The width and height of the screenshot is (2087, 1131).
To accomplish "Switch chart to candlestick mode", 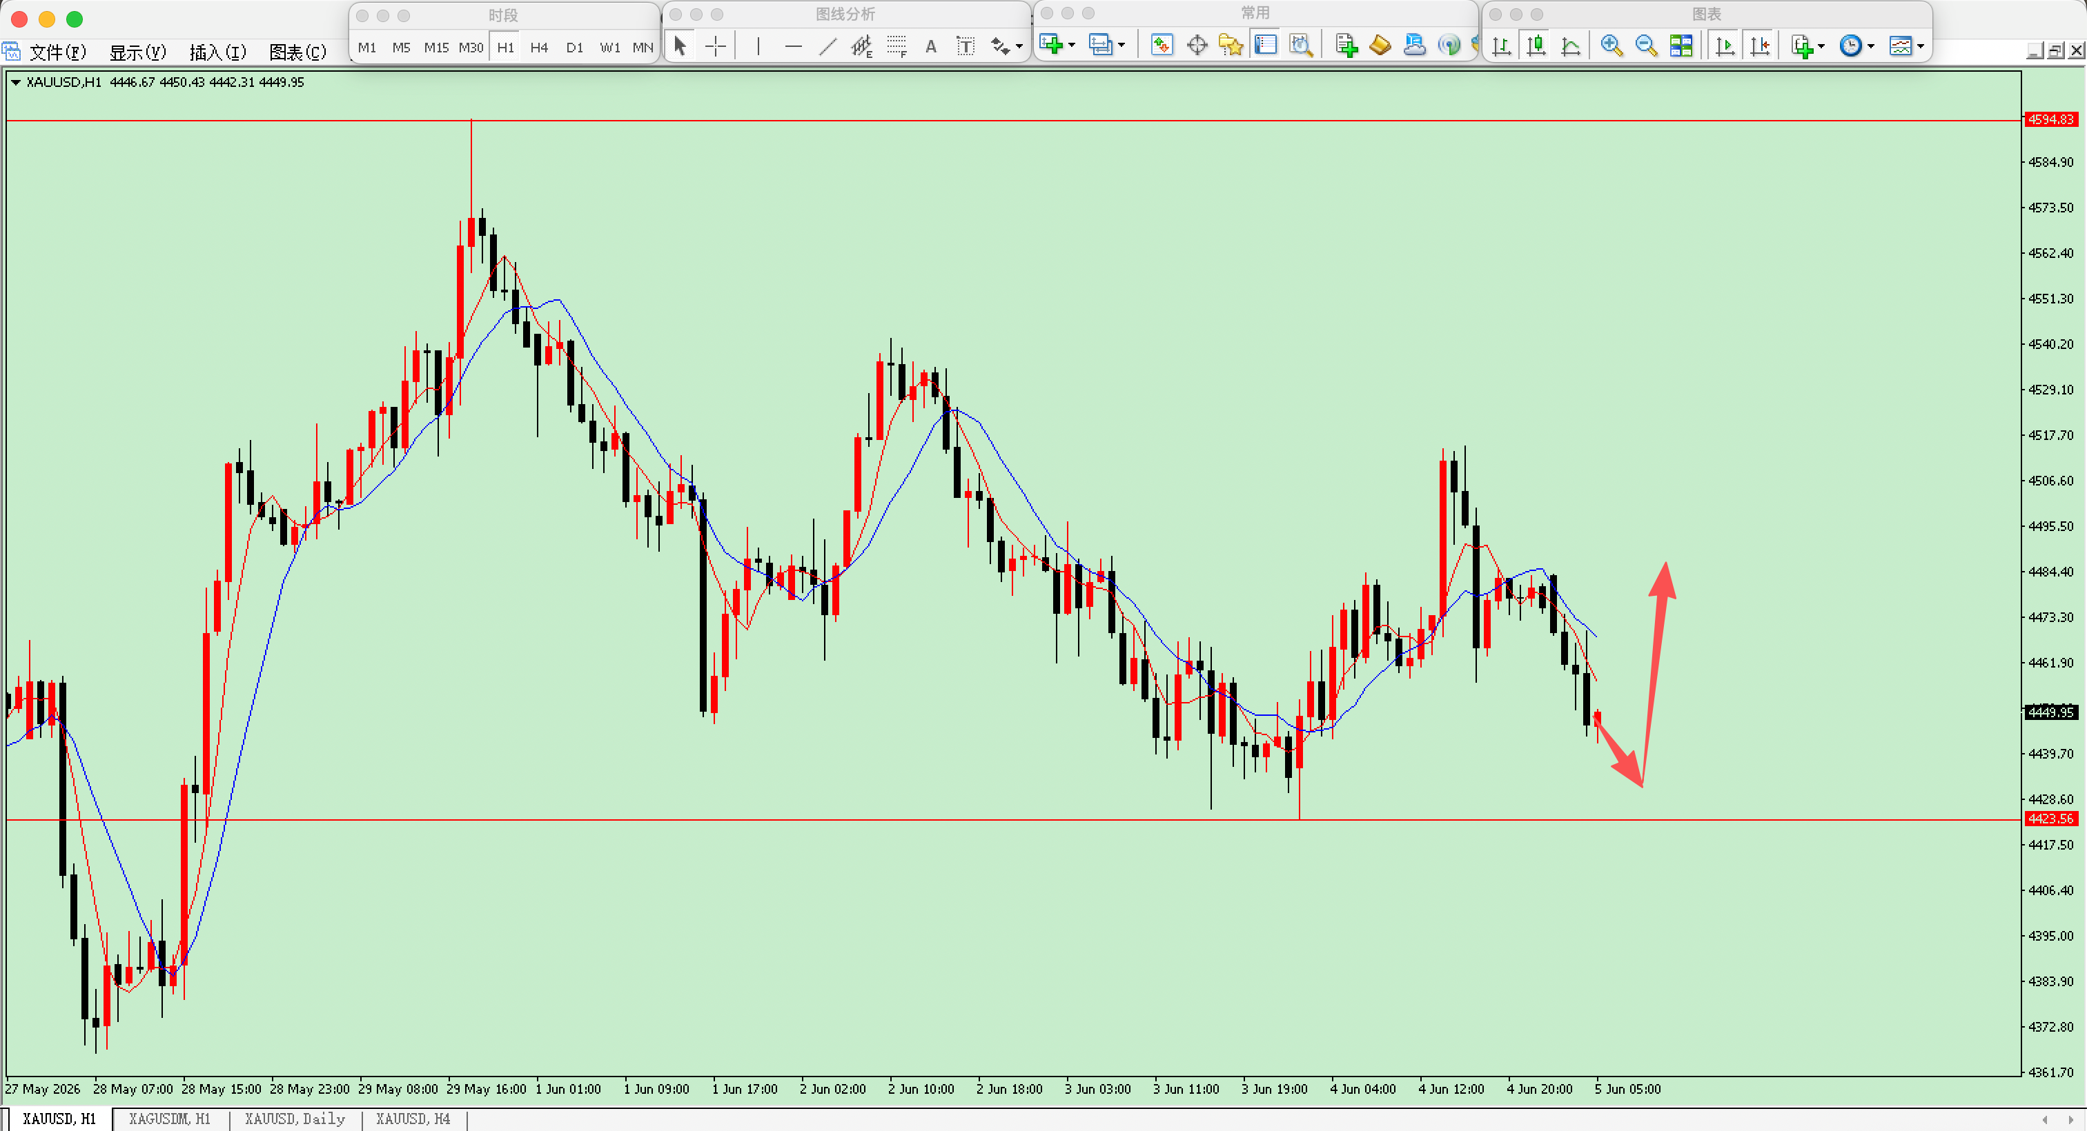I will [1536, 46].
